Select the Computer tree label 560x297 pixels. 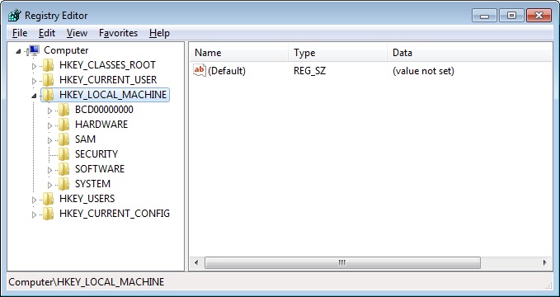(x=66, y=50)
